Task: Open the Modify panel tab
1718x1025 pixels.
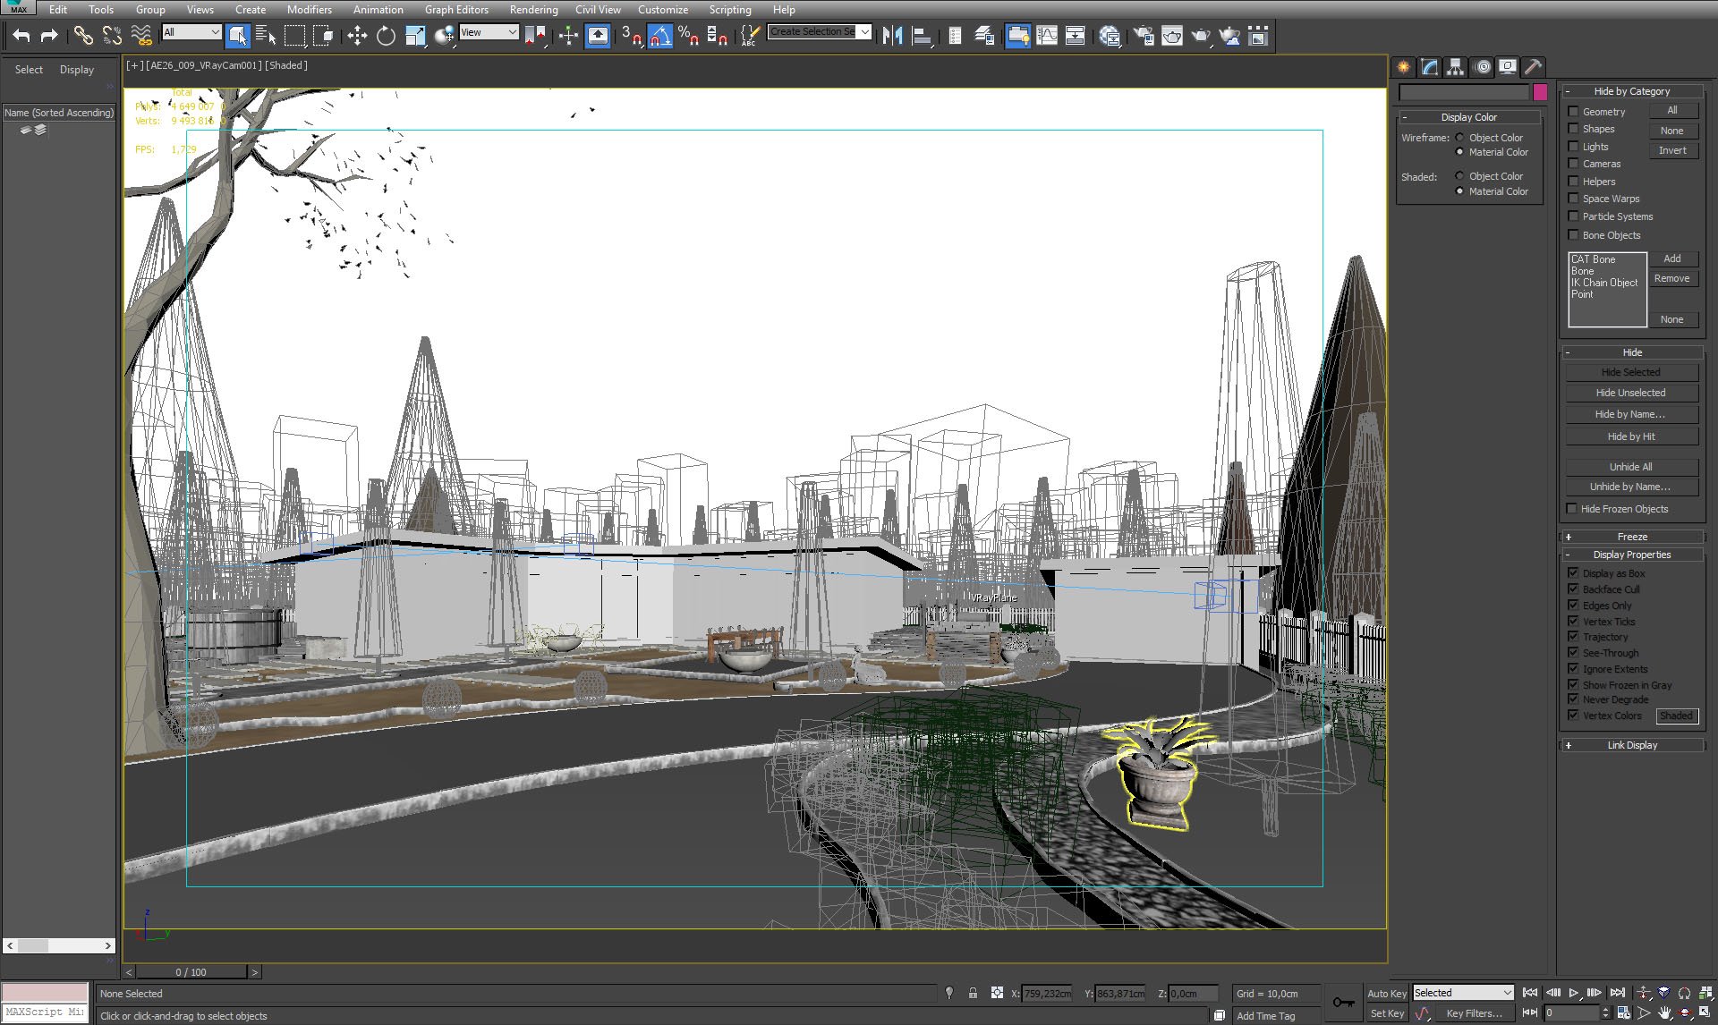Action: (x=1430, y=67)
